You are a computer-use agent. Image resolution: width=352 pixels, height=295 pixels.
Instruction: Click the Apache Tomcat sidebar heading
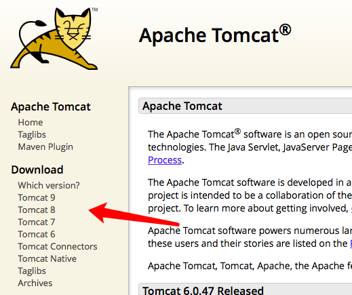point(51,106)
